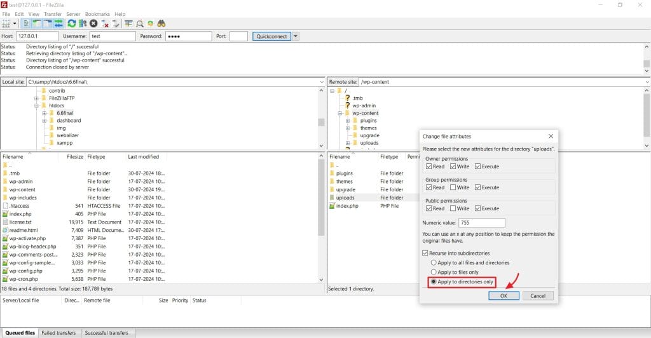Confirm attributes with OK button
The image size is (651, 338).
[504, 295]
